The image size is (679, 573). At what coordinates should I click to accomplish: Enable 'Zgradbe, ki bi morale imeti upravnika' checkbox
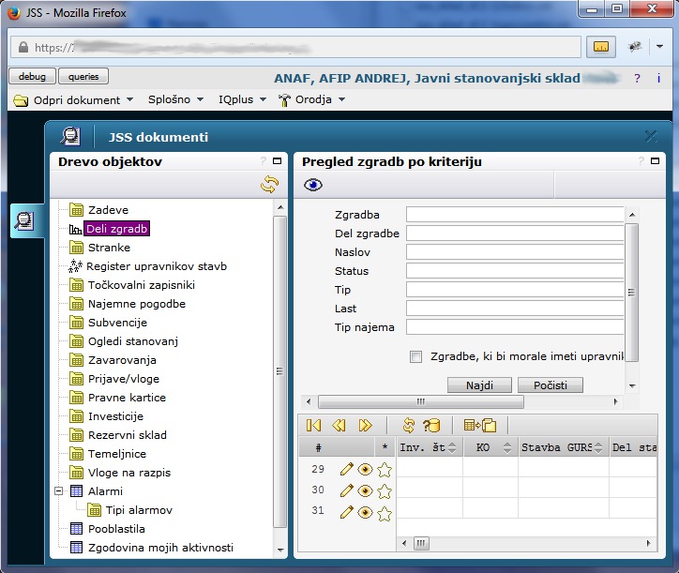tap(415, 356)
